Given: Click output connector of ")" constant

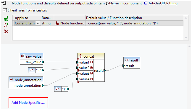Looking at the screenshot, I should click(68, 89).
